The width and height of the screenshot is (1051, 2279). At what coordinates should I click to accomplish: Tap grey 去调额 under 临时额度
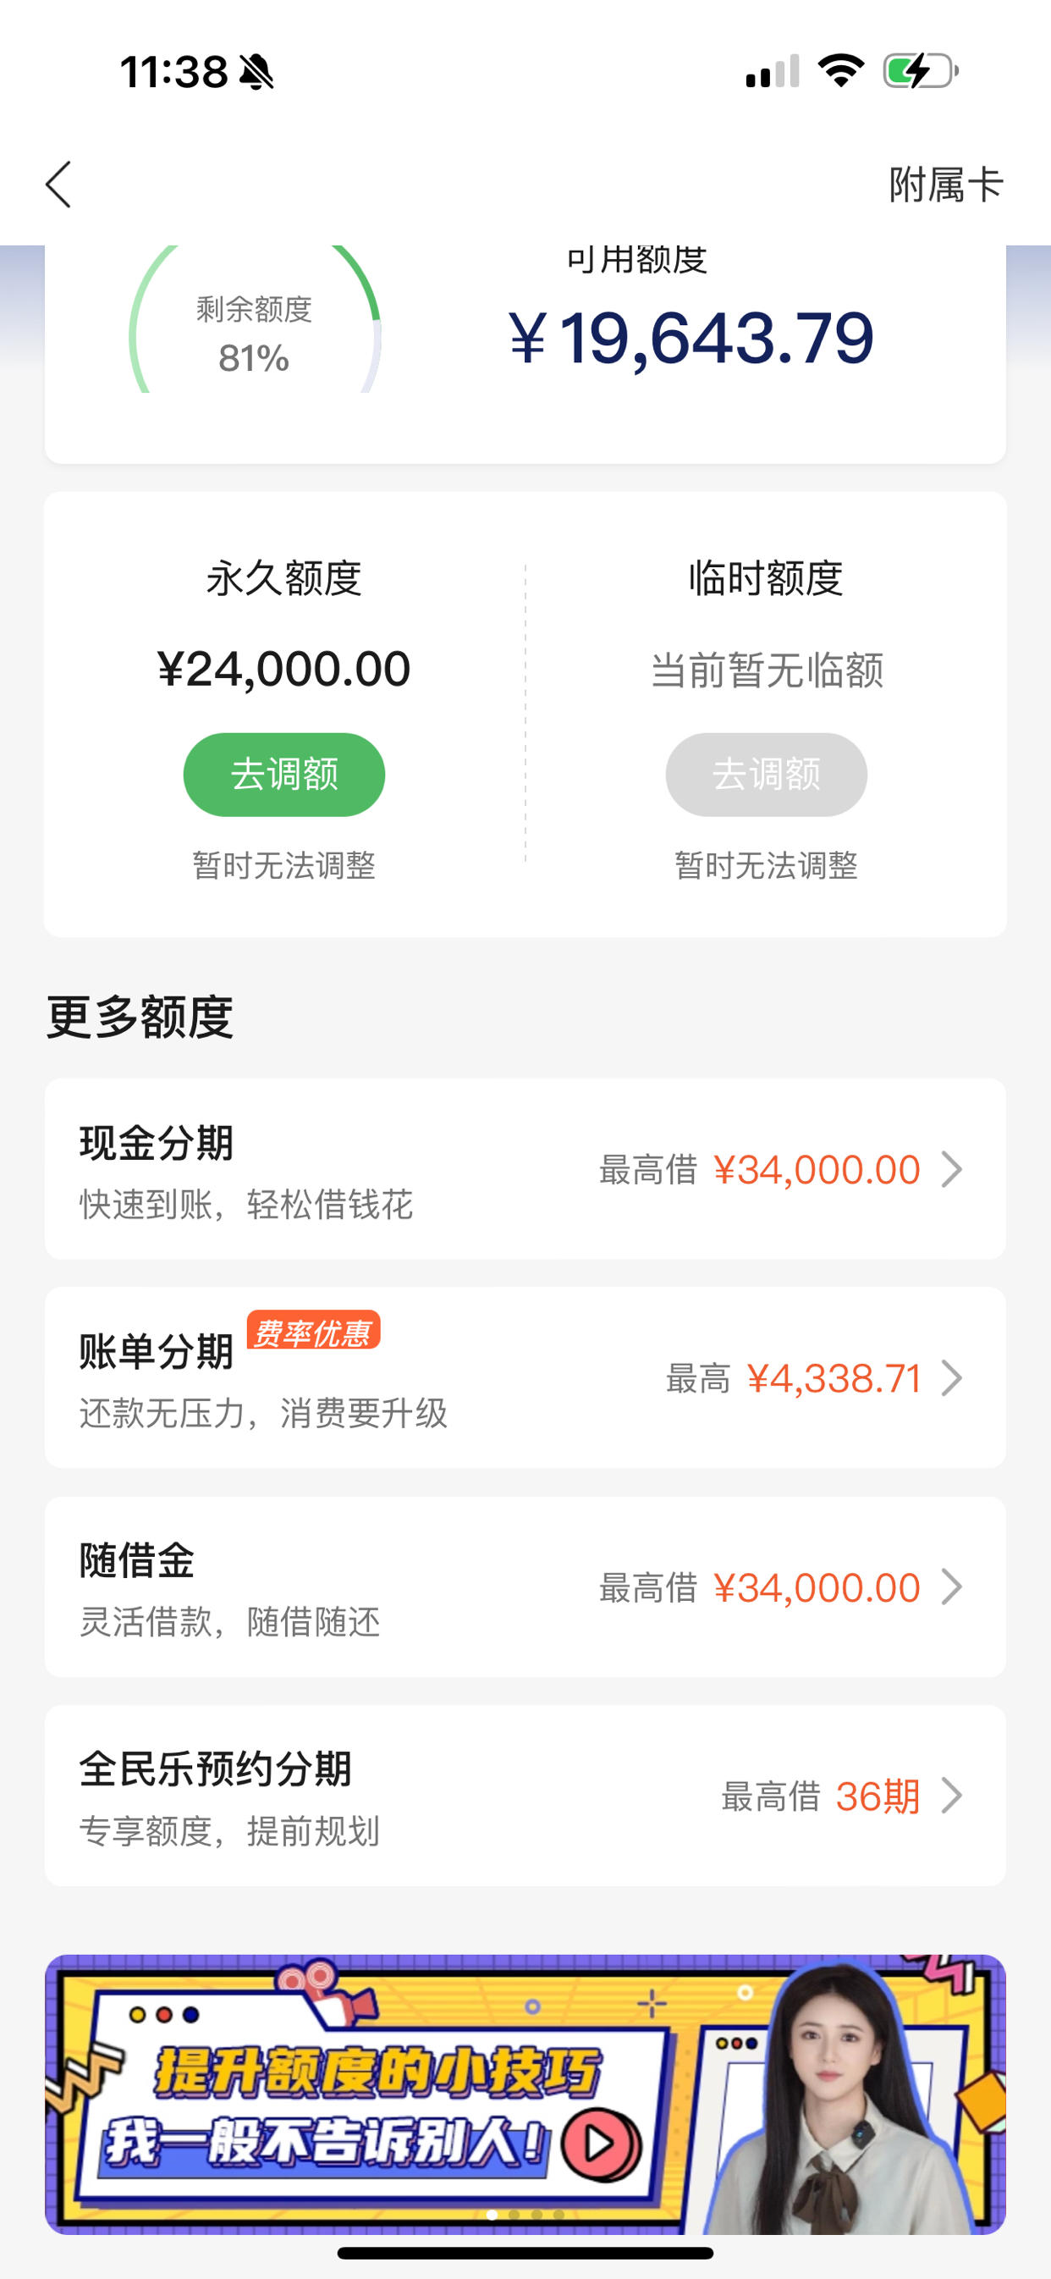pos(766,774)
